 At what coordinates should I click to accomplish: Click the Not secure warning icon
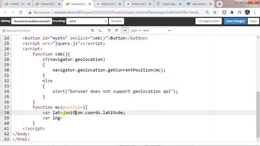click(30, 13)
